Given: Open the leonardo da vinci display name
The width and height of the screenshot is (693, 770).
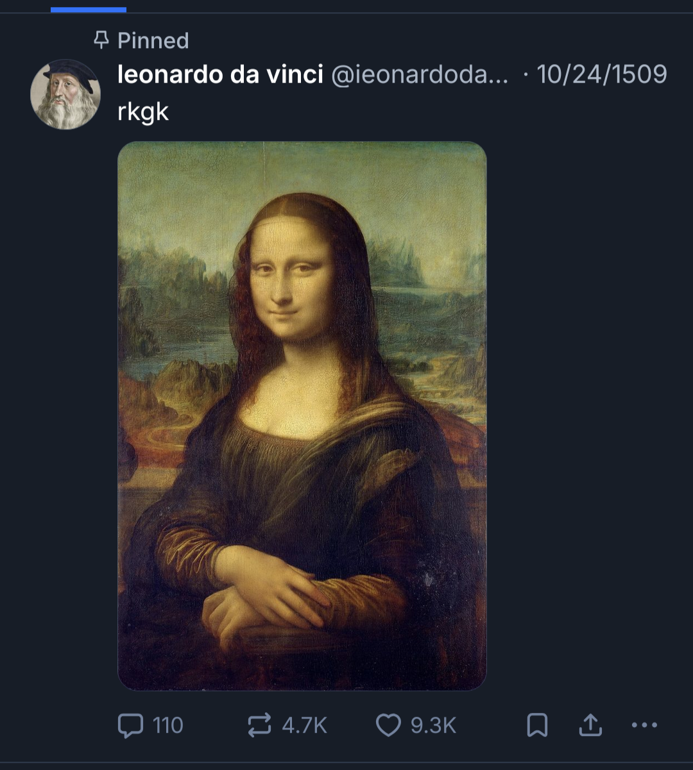Looking at the screenshot, I should point(220,75).
